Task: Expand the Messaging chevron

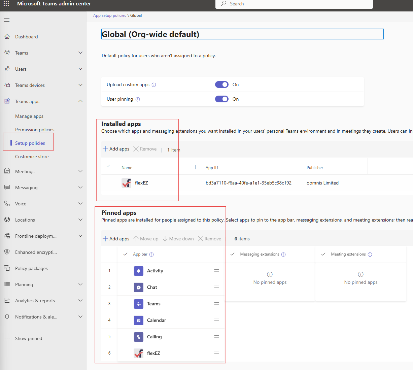Action: (x=80, y=187)
